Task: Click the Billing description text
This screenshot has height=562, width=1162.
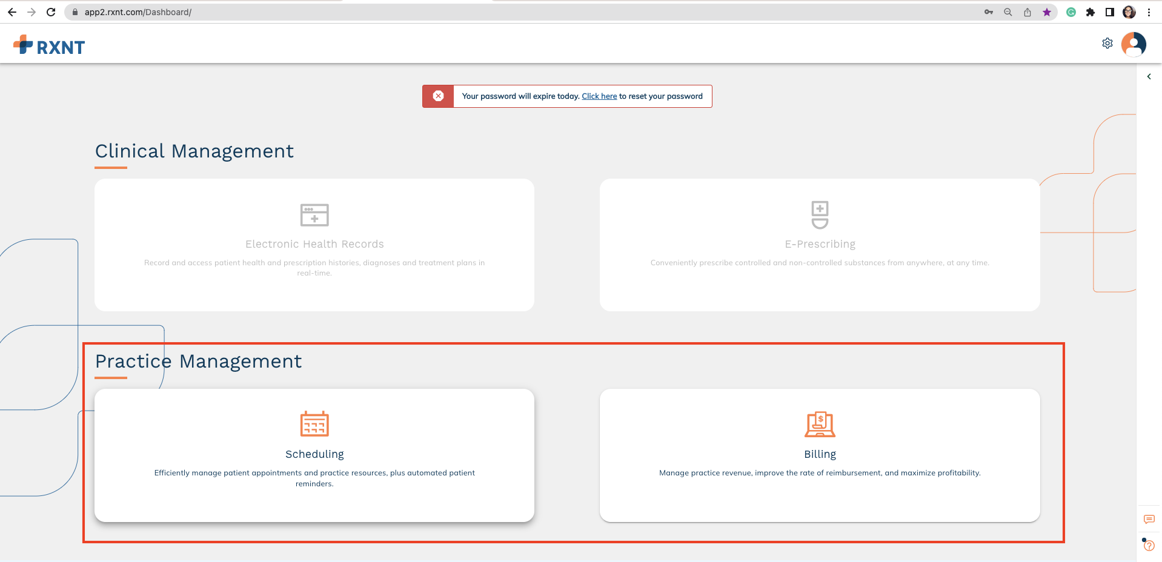Action: point(820,473)
